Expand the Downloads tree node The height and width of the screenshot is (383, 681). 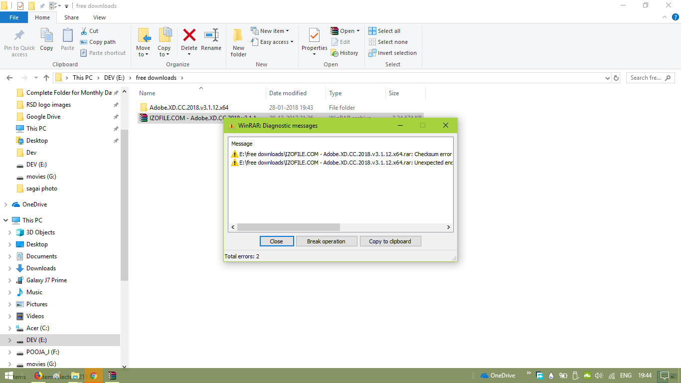coord(9,268)
